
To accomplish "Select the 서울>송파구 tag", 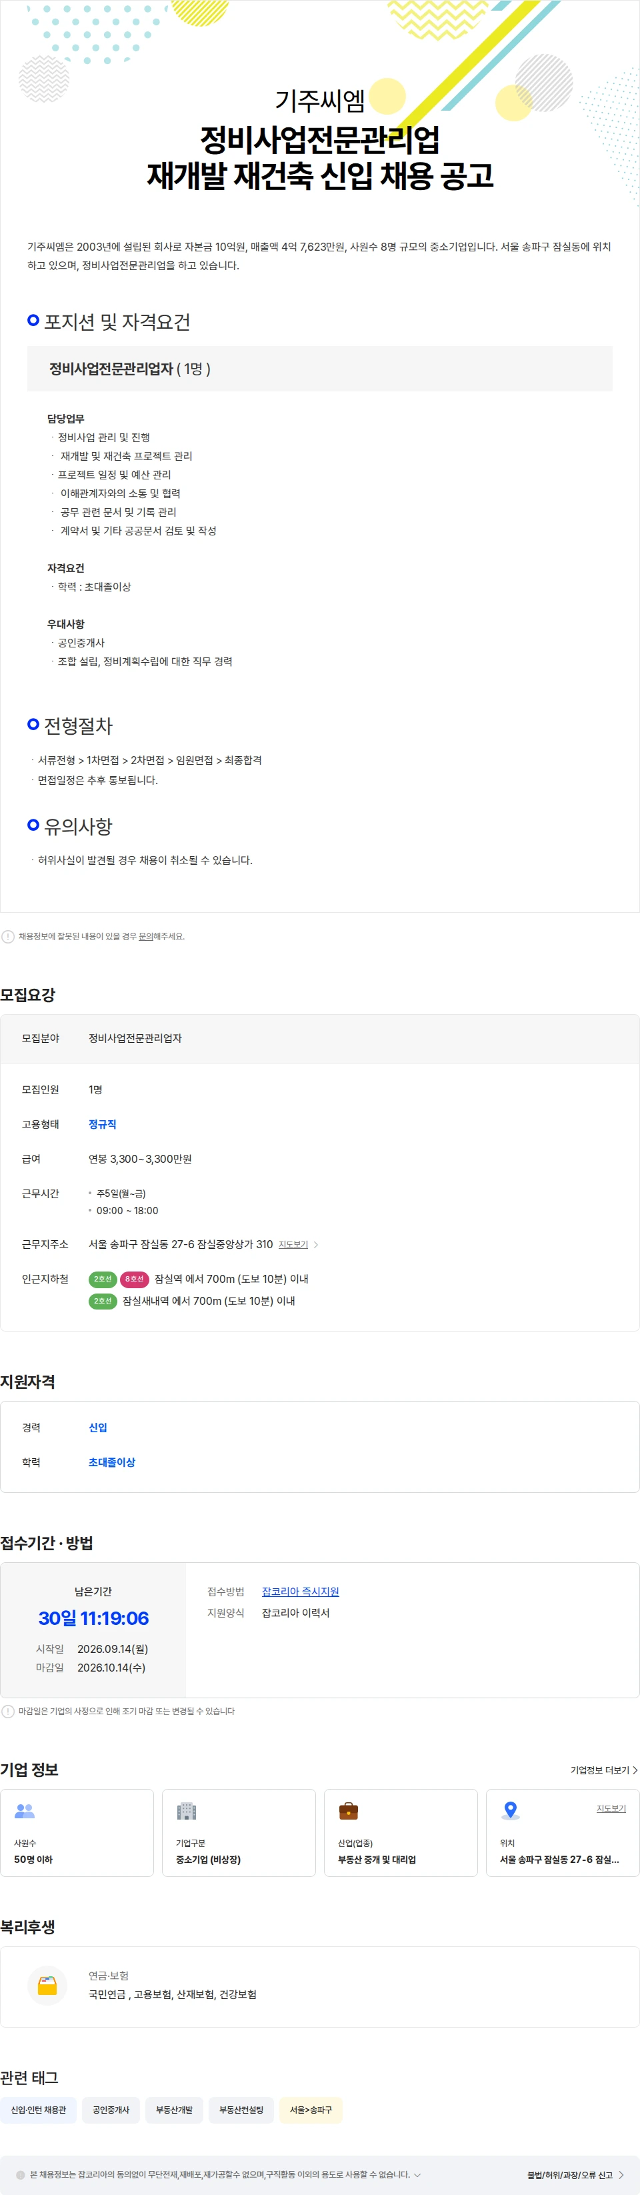I will point(311,2110).
